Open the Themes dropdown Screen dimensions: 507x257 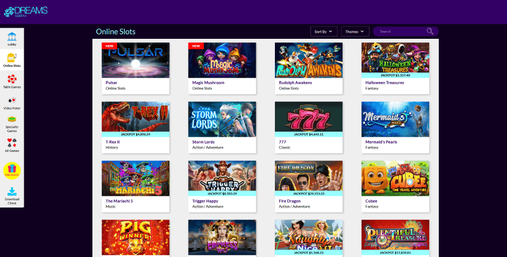355,31
